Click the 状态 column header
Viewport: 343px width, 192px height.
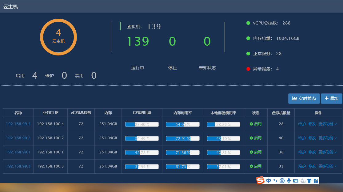click(256, 113)
